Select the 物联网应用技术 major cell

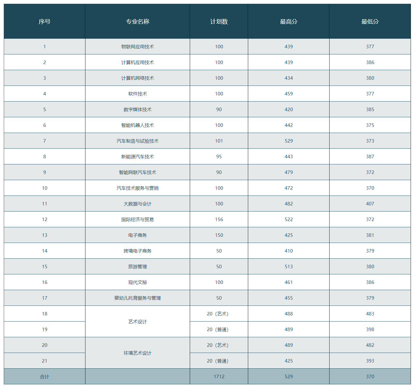(137, 47)
